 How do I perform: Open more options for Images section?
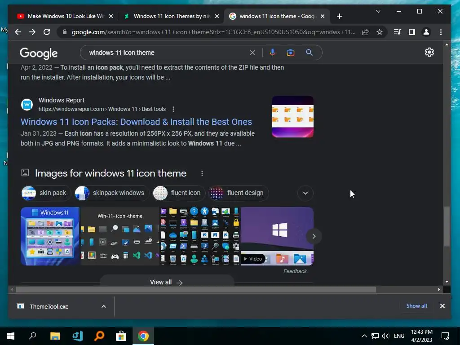click(202, 173)
